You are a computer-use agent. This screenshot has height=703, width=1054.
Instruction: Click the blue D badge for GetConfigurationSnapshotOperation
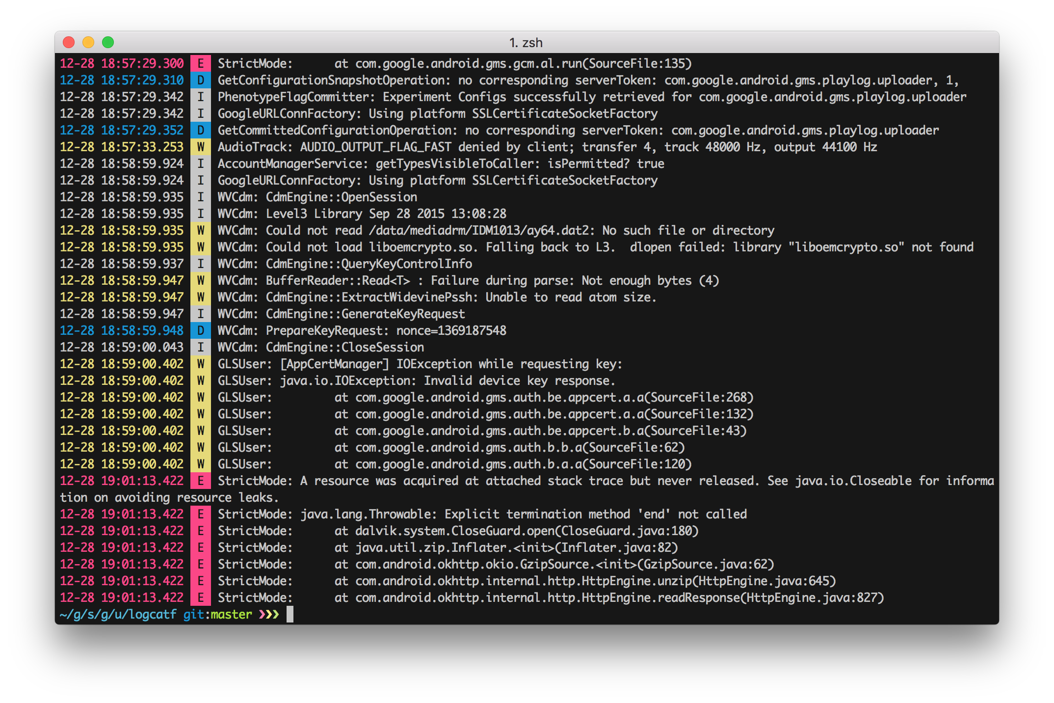pyautogui.click(x=201, y=80)
